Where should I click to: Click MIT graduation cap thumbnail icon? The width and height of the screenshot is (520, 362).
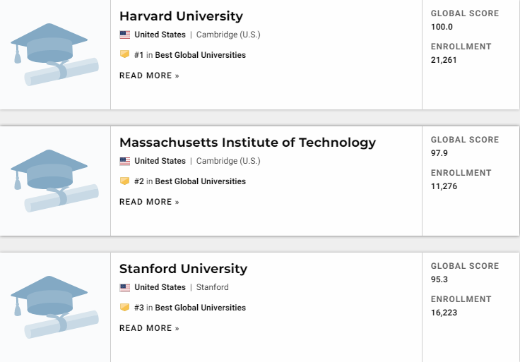point(54,181)
